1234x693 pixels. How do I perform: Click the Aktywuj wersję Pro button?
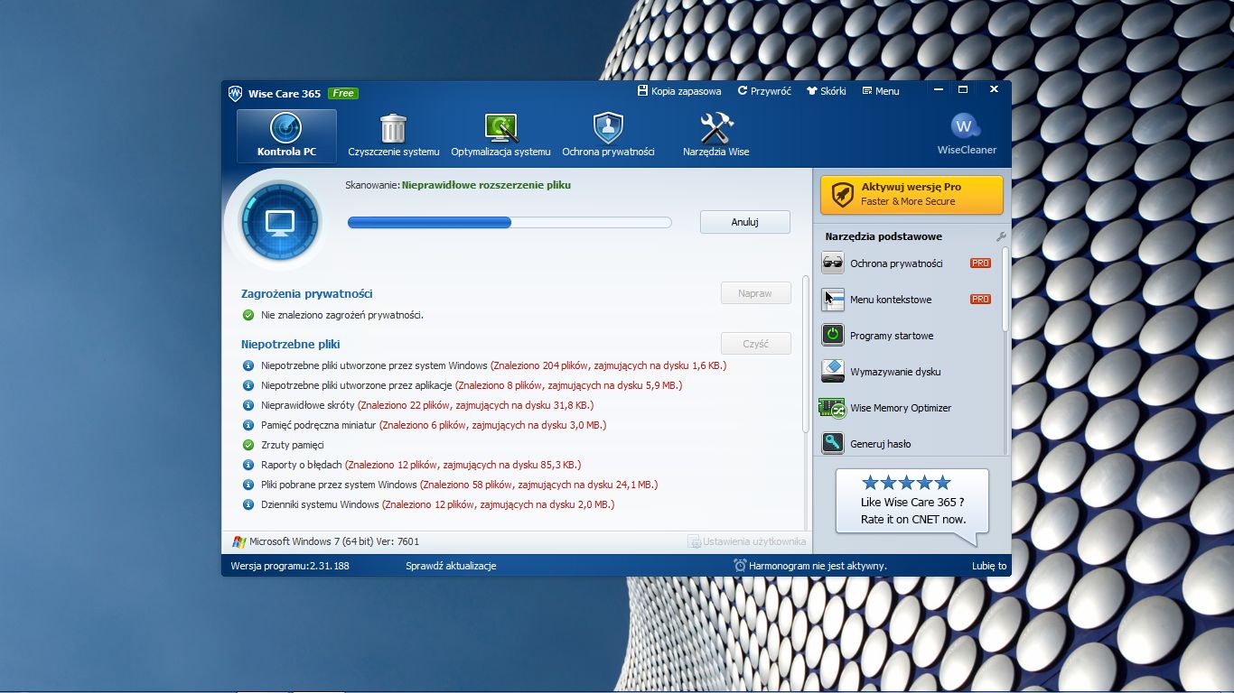(x=911, y=194)
